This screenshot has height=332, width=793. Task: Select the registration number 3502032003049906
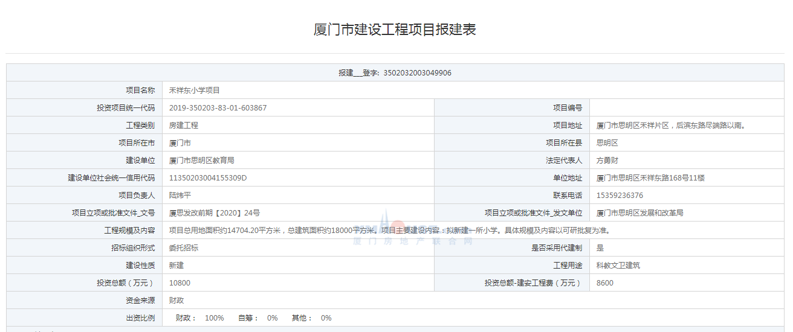(x=417, y=73)
